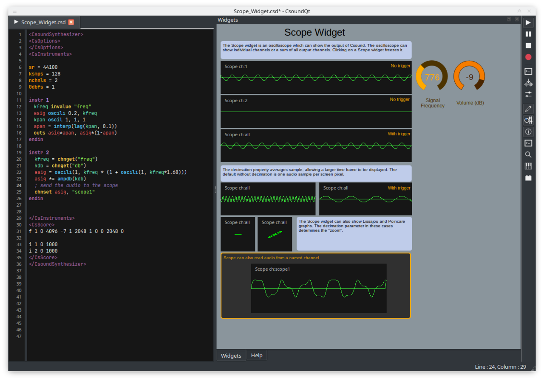This screenshot has width=544, height=381.
Task: Open the virtual MIDI keyboard icon
Action: tap(528, 166)
